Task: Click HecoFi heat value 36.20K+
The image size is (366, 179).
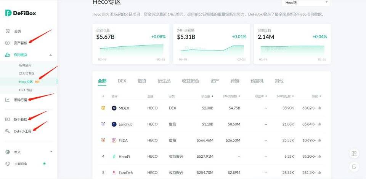Action: pos(309,157)
